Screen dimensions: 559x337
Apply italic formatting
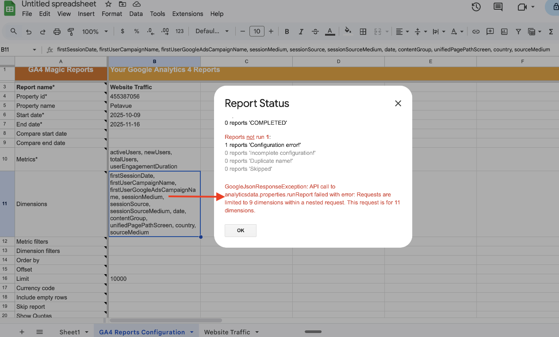tap(301, 31)
